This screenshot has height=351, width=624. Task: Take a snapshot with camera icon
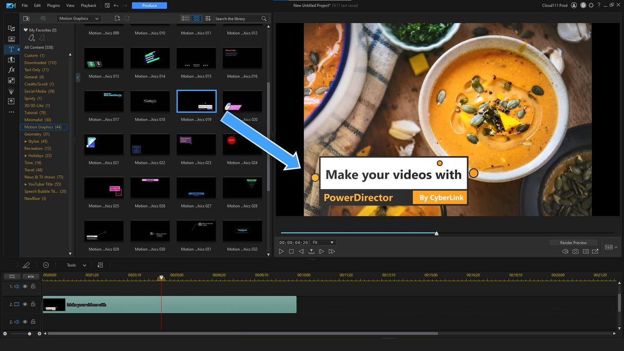tap(576, 251)
